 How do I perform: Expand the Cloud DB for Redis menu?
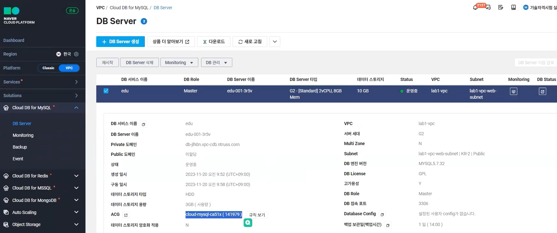[x=76, y=176]
